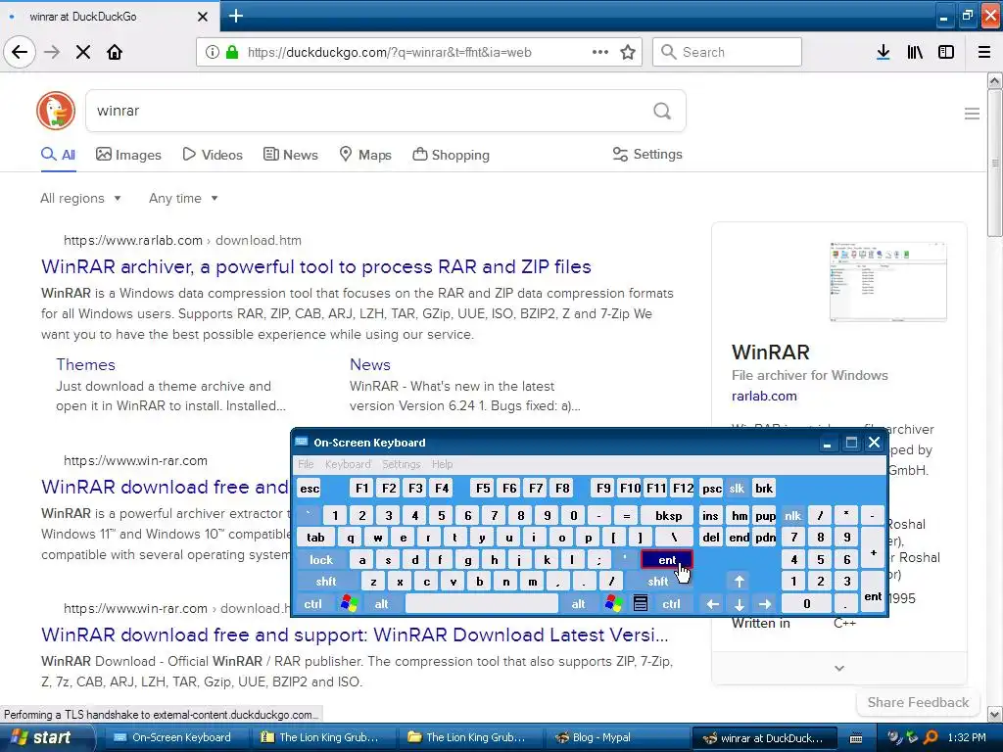Click the page vertical scrollbar thumb
Screen dimensions: 1003x752
point(995,164)
